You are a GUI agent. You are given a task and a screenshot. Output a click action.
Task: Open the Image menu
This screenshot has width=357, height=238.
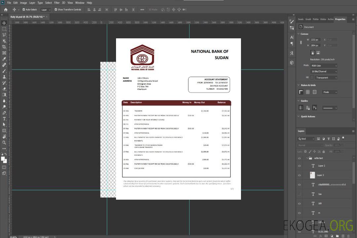point(23,3)
